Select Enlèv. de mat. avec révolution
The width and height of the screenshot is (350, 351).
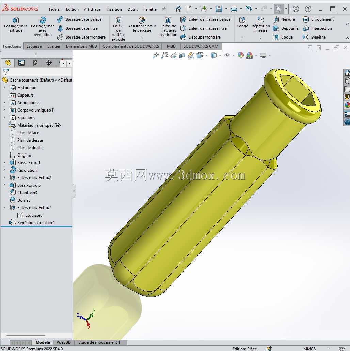tap(168, 27)
